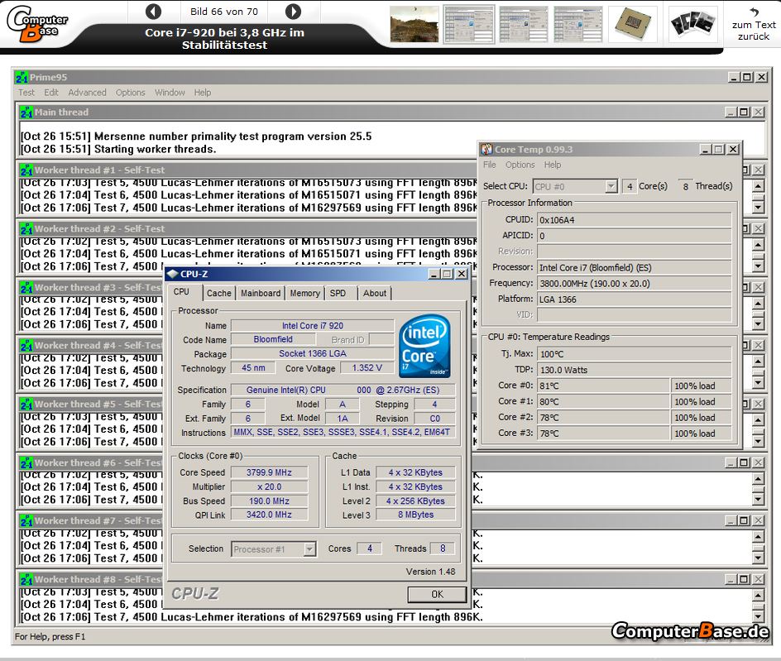Return to article via 'zum Text zurück'
The width and height of the screenshot is (781, 661).
point(754,24)
